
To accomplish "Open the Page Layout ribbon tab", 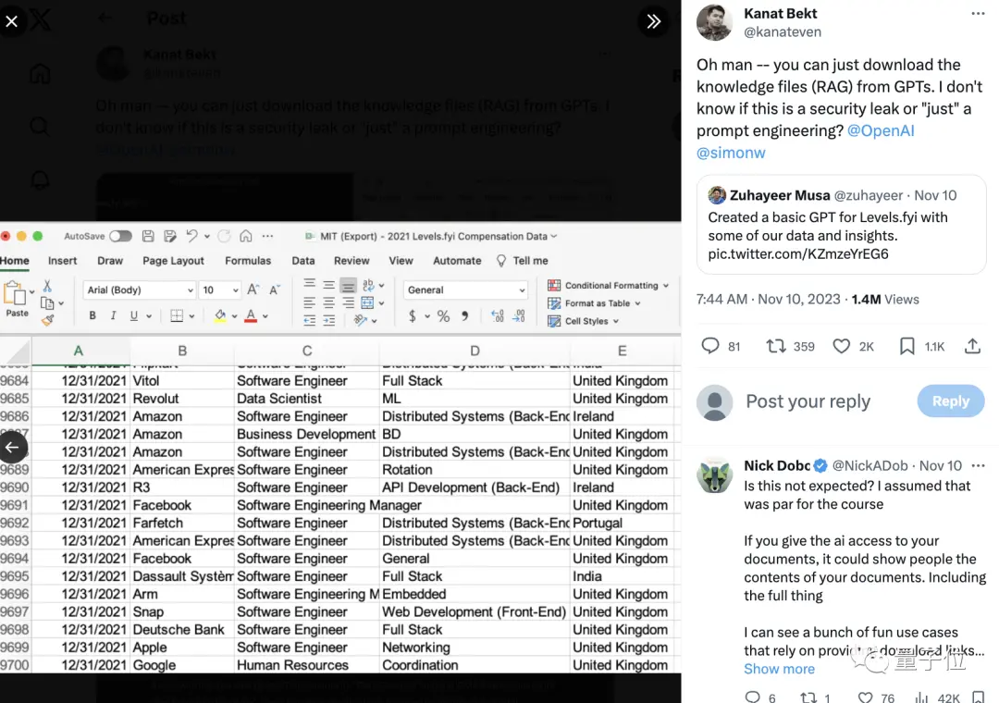I will [x=173, y=261].
